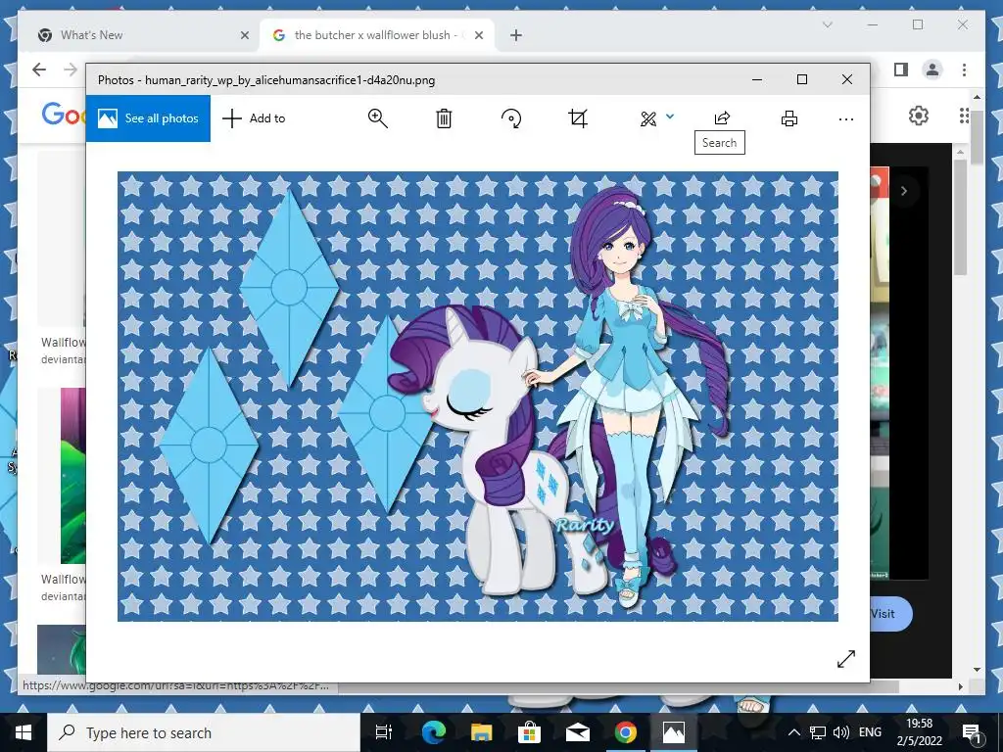Screen dimensions: 1003x752
Task: Click the Photos app taskbar icon
Action: pos(674,732)
